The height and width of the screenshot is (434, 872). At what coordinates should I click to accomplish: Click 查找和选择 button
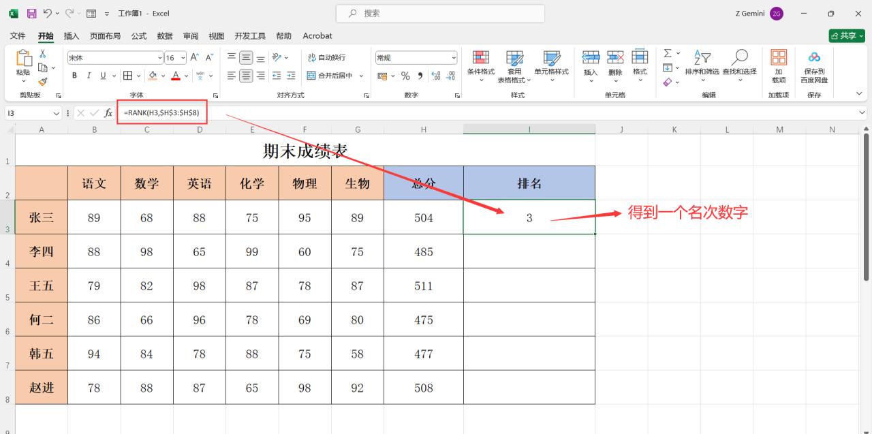pos(739,66)
